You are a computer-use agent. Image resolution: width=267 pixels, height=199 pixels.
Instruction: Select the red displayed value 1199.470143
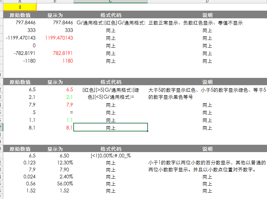[59, 38]
